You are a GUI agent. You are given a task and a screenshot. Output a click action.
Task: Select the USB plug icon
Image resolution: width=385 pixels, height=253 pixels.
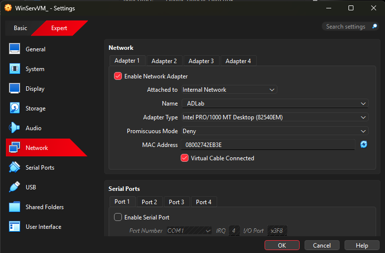click(14, 187)
